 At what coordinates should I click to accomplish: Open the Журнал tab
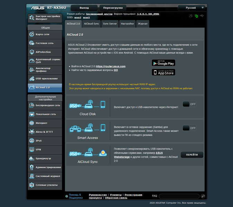[x=143, y=24]
